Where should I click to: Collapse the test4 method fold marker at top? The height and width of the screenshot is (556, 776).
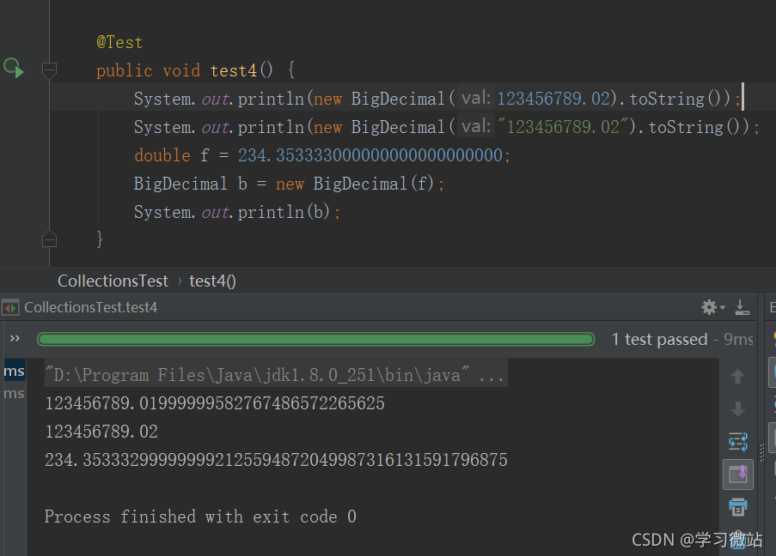(x=49, y=70)
